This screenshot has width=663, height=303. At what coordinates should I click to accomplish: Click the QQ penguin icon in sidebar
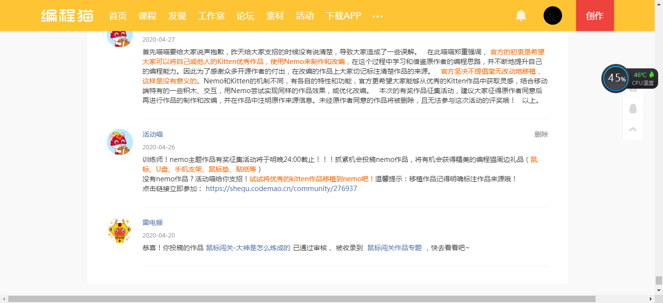633,108
